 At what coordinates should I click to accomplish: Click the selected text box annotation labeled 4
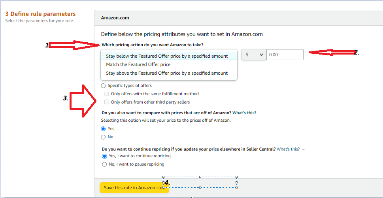(200, 182)
